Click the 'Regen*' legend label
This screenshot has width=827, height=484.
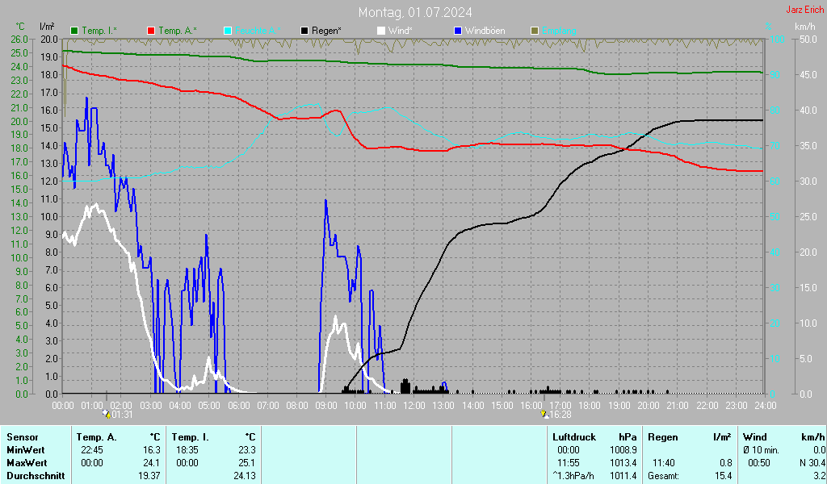(x=326, y=31)
